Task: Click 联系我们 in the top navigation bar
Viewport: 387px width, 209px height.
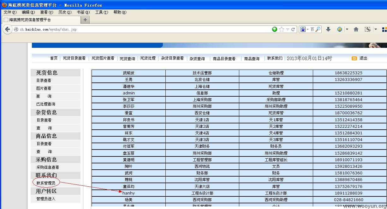Action: pyautogui.click(x=275, y=58)
